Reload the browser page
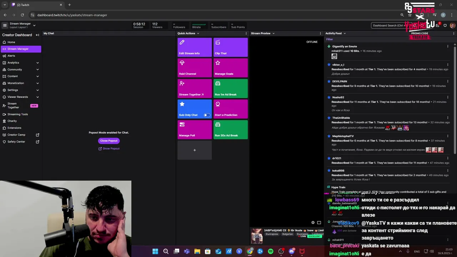Image resolution: width=457 pixels, height=257 pixels. [22, 15]
